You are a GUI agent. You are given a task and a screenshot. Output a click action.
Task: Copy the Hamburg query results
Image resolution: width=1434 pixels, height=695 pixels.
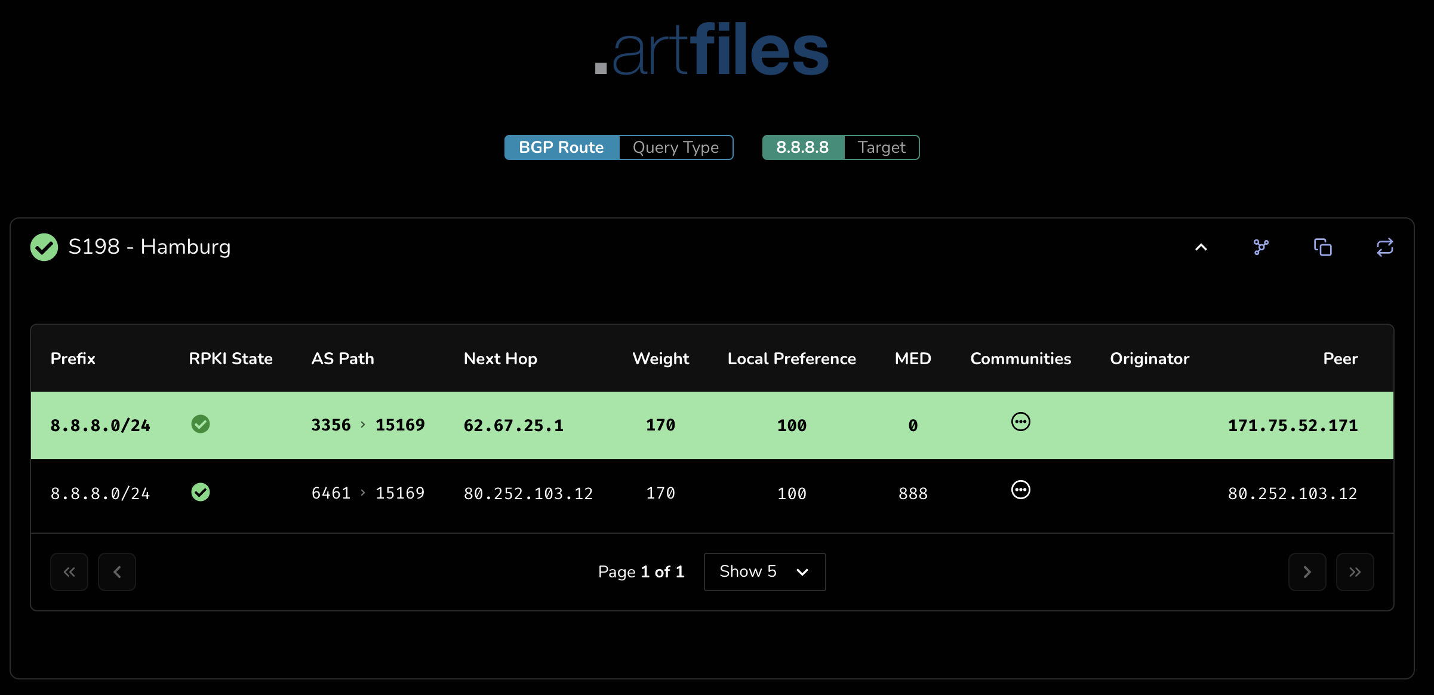(x=1322, y=247)
